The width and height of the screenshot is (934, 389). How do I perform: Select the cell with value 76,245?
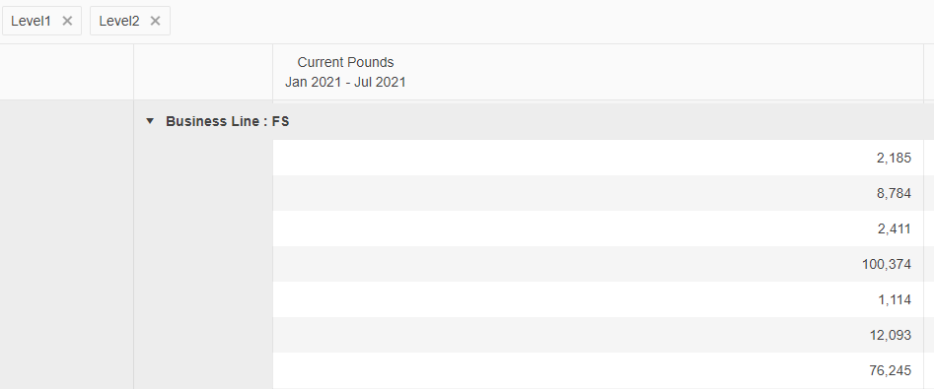click(598, 370)
